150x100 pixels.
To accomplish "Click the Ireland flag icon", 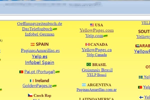I will point(32,81).
